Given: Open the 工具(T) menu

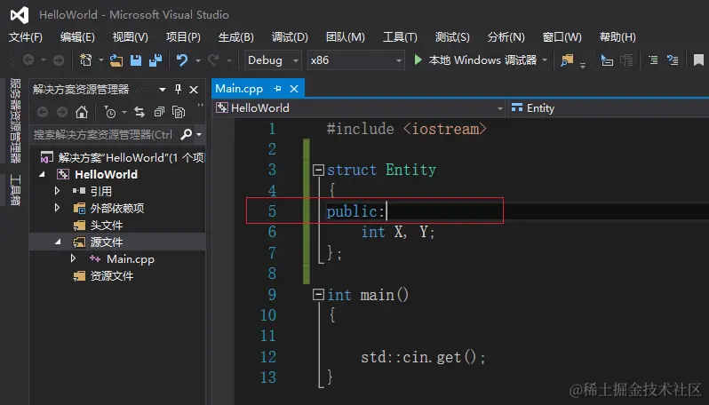Looking at the screenshot, I should [x=400, y=37].
